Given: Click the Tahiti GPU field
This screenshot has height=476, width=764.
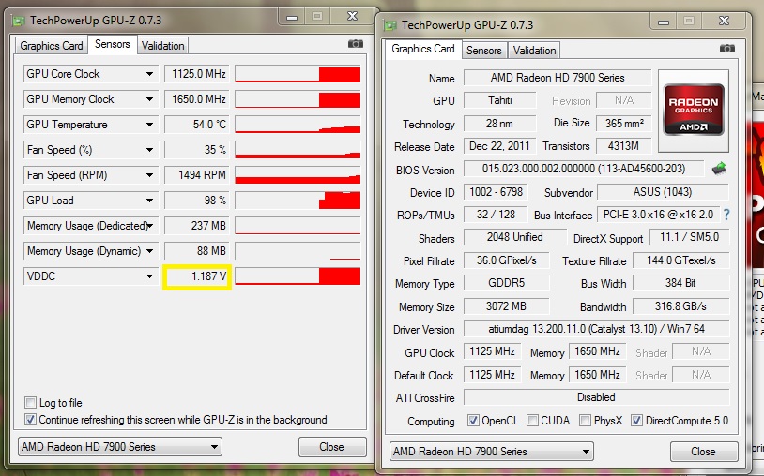Looking at the screenshot, I should coord(500,100).
